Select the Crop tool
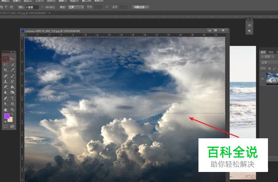The width and height of the screenshot is (278, 182). click(x=6, y=70)
